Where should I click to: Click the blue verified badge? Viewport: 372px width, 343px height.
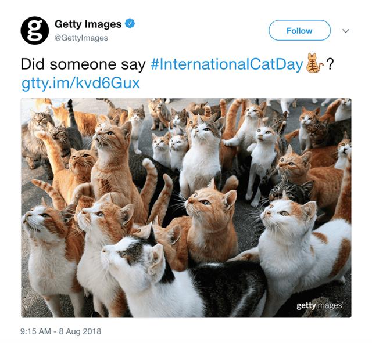click(x=130, y=23)
